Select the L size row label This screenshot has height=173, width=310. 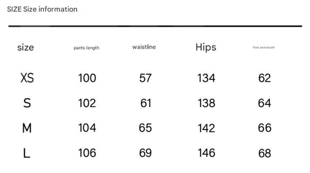pos(27,153)
